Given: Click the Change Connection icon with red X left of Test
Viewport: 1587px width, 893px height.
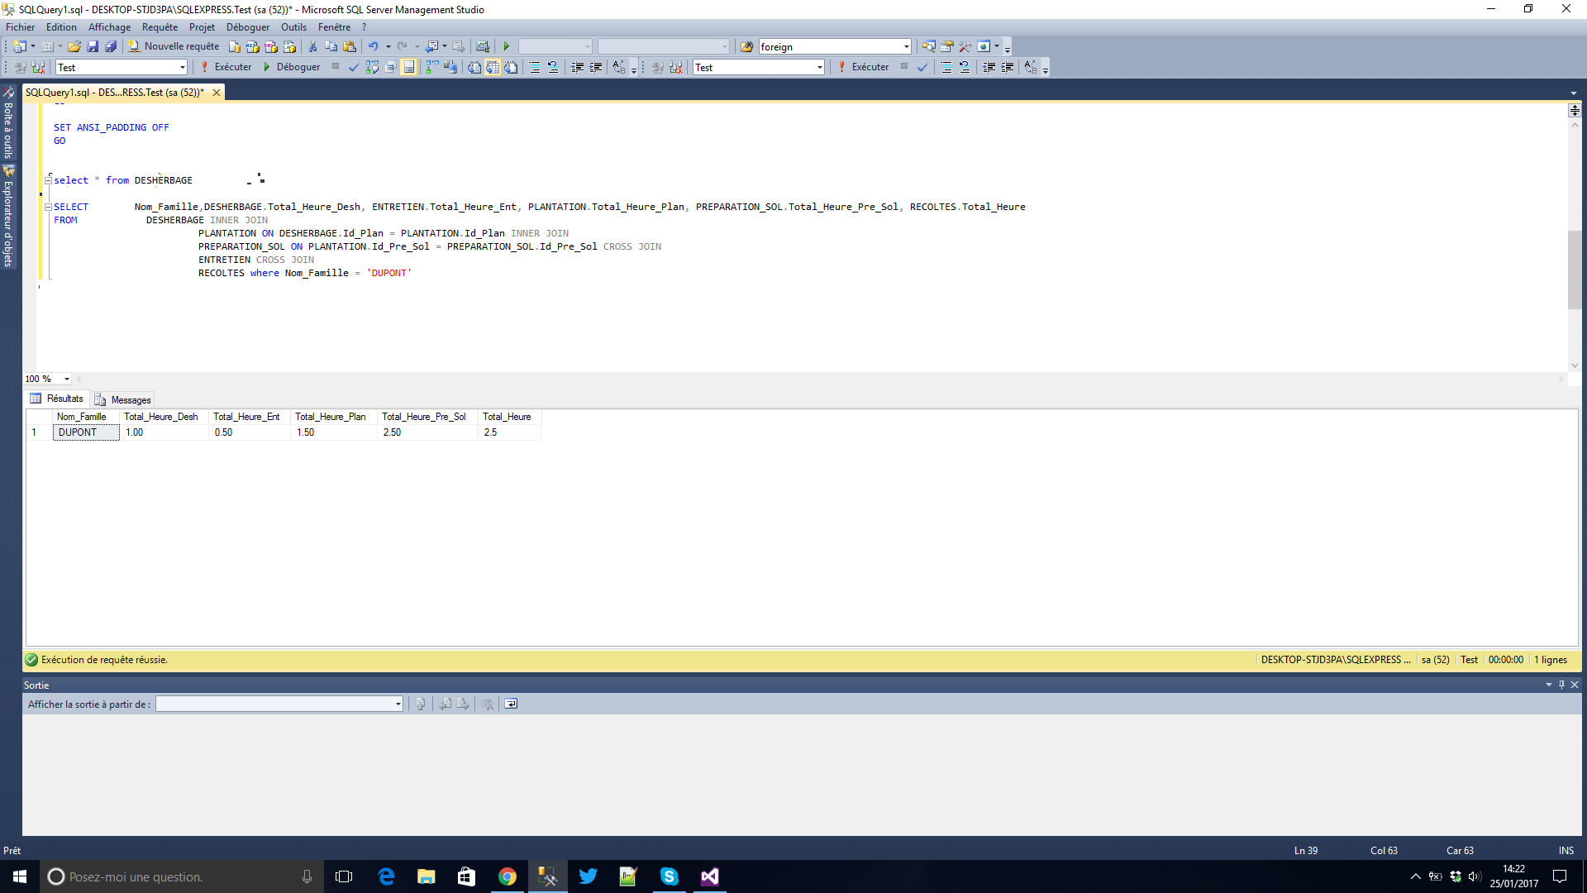Looking at the screenshot, I should (x=39, y=68).
